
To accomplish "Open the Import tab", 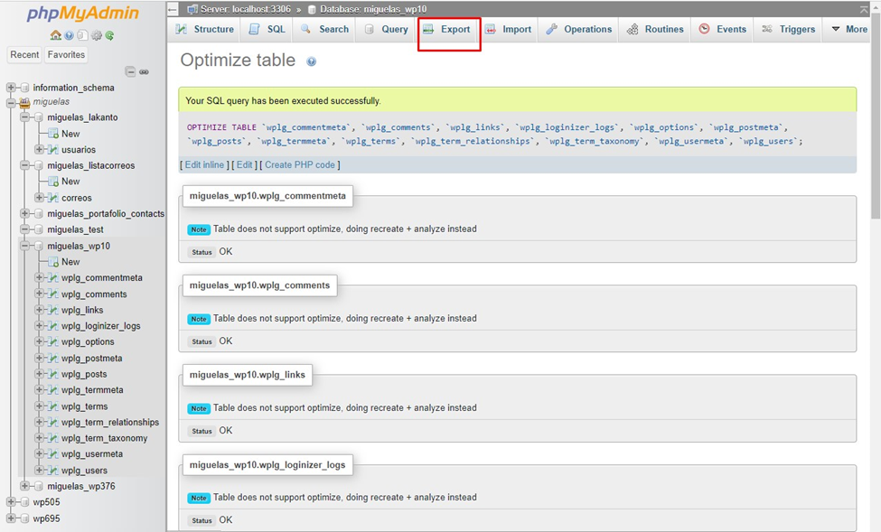I will click(508, 29).
